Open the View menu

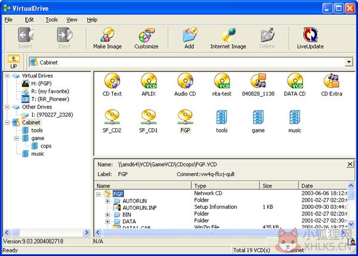pyautogui.click(x=72, y=20)
